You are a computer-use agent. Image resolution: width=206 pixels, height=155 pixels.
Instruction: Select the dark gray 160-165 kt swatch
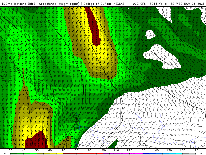click(186, 154)
